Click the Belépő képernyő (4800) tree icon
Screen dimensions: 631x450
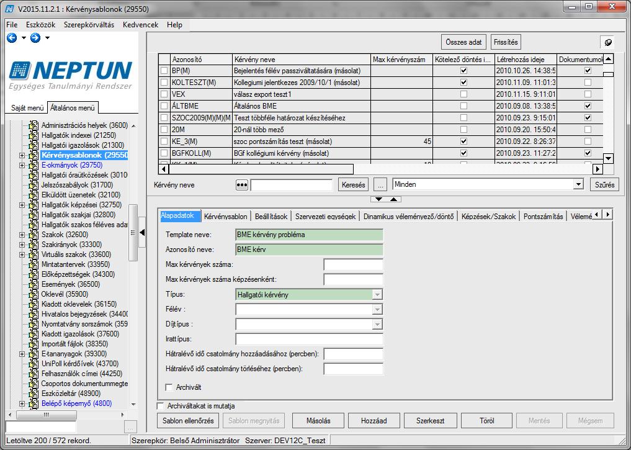click(34, 403)
